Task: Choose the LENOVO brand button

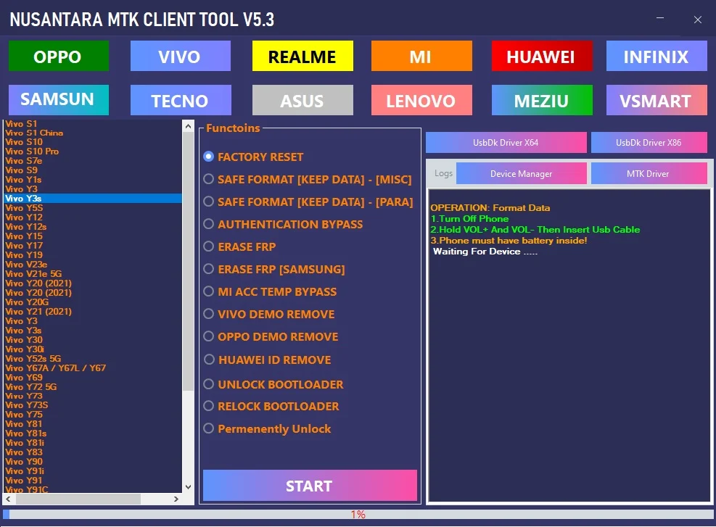Action: click(x=421, y=100)
